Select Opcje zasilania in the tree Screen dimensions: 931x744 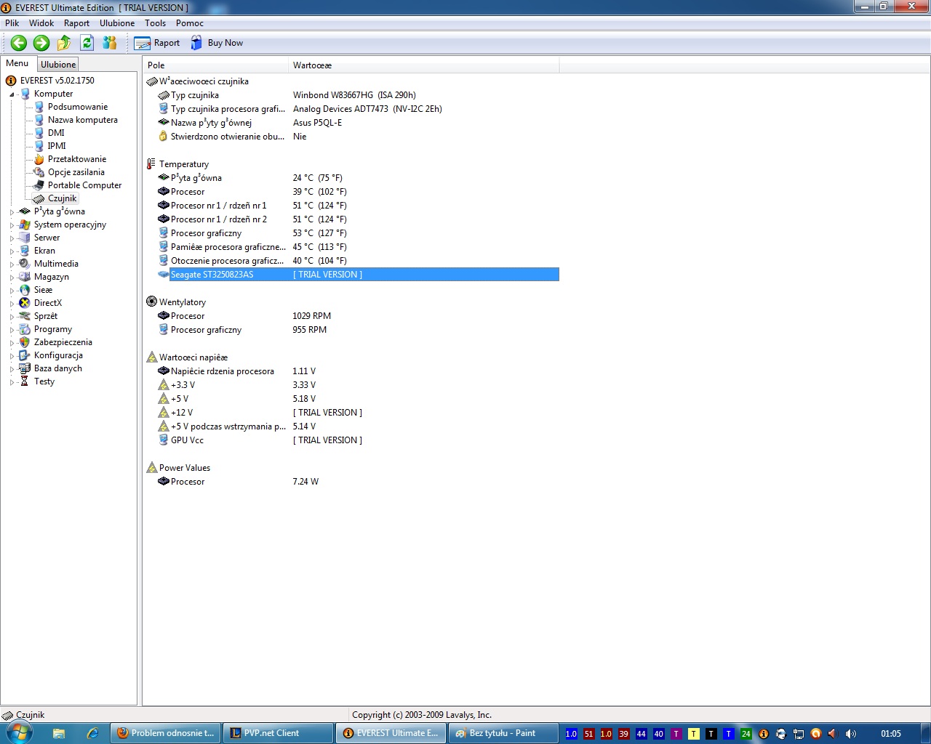click(x=76, y=172)
